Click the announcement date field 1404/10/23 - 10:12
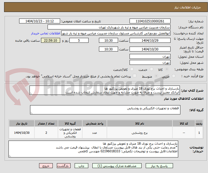This screenshot has height=173, width=208. click(x=40, y=21)
